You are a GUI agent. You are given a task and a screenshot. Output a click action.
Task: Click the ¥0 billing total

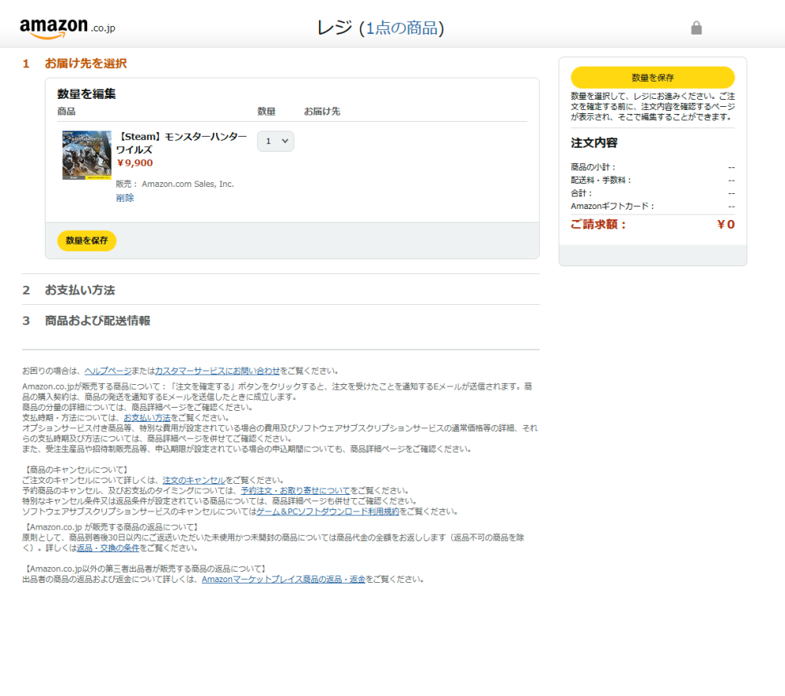(725, 225)
